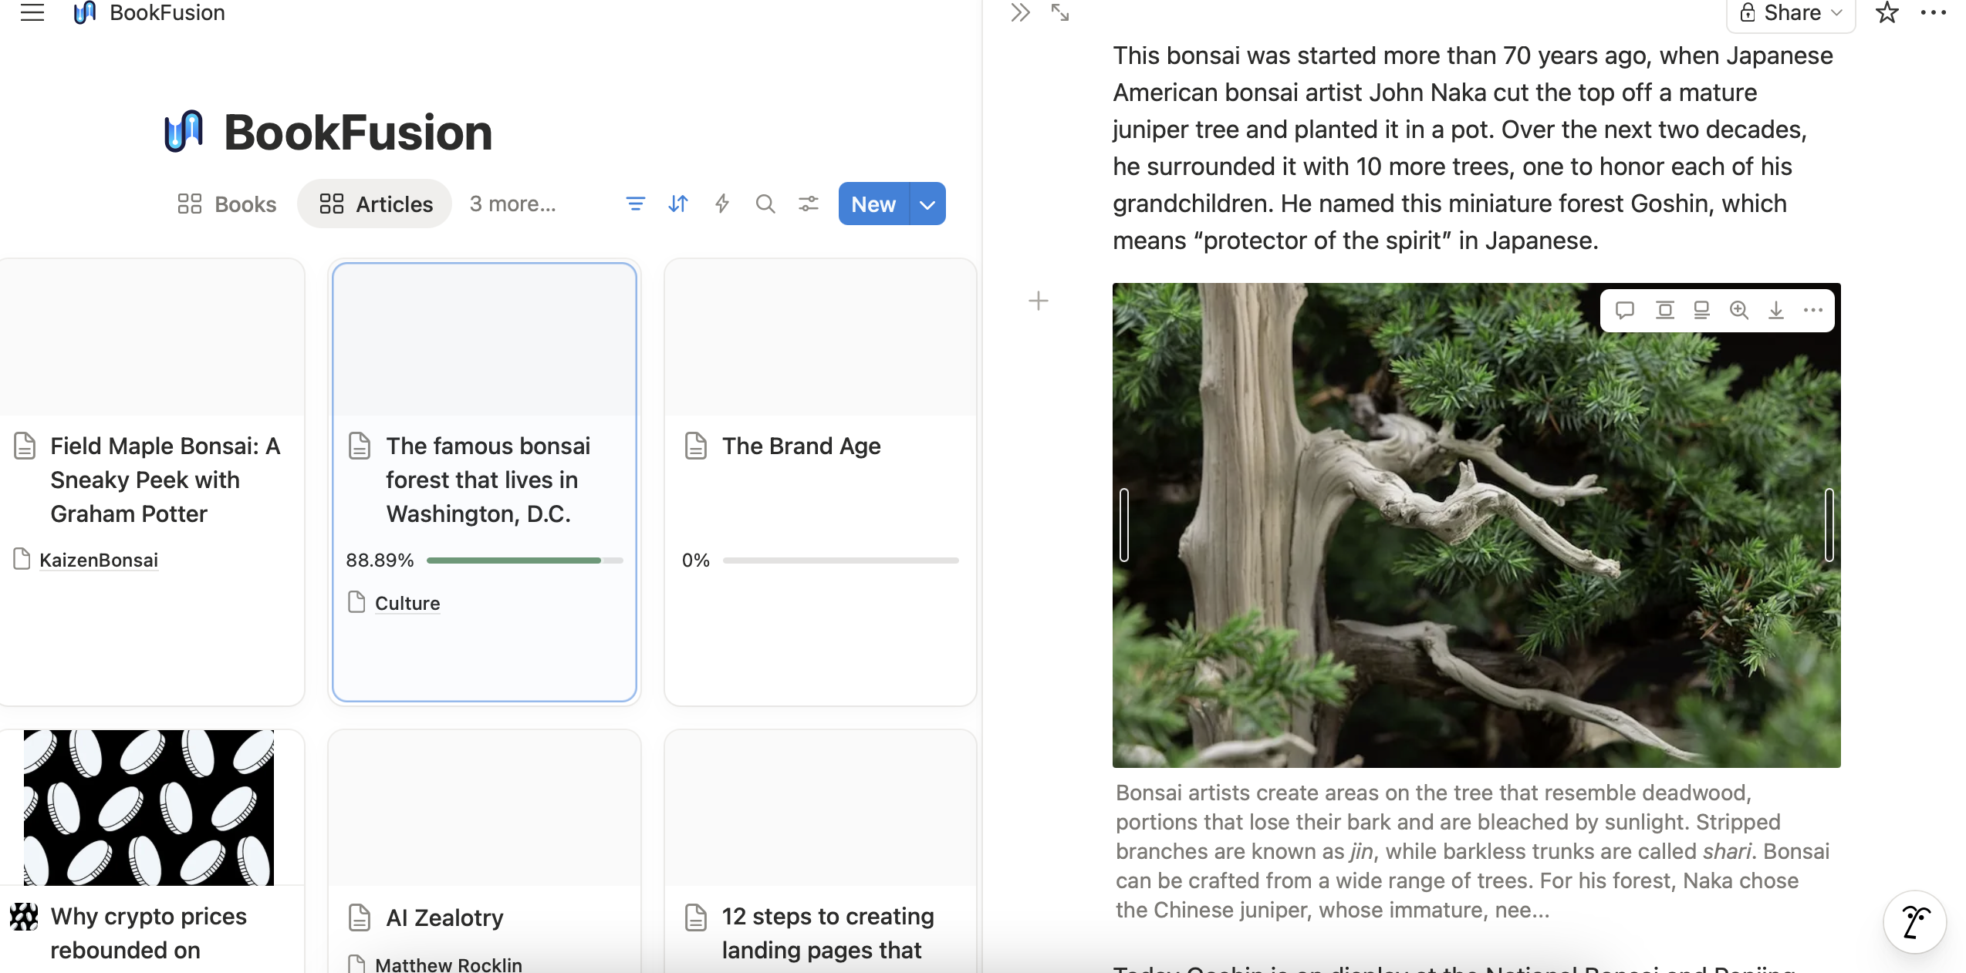Open the article in full page

coord(1060,12)
